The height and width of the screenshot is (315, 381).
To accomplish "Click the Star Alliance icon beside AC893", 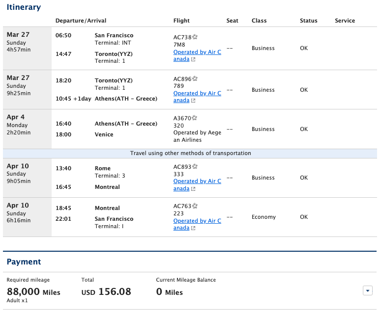I will (195, 166).
